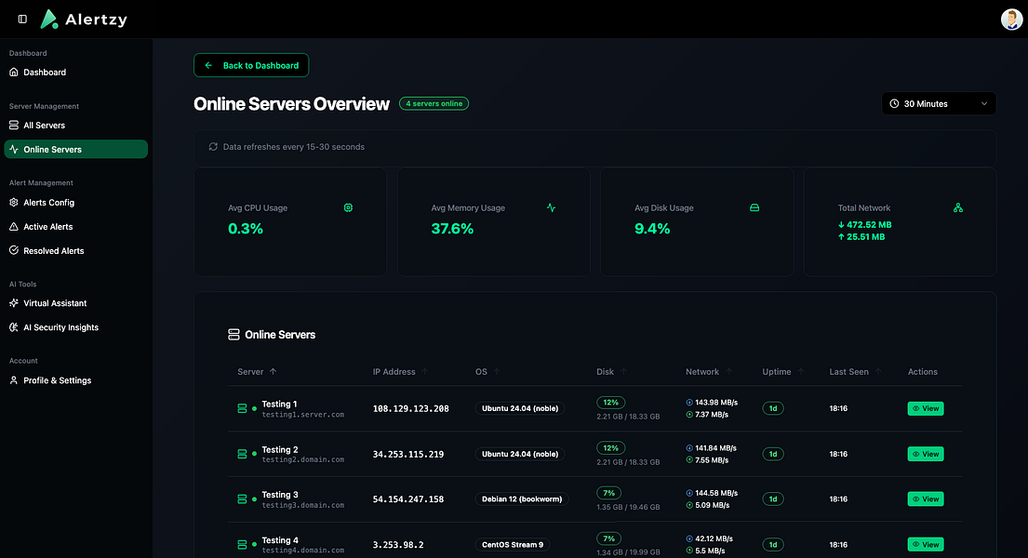
Task: Click the server icon for Testing 4
Action: click(242, 544)
